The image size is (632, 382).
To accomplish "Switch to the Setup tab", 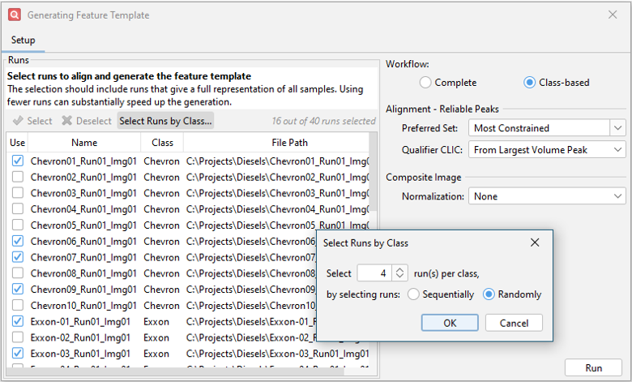I will (x=23, y=40).
